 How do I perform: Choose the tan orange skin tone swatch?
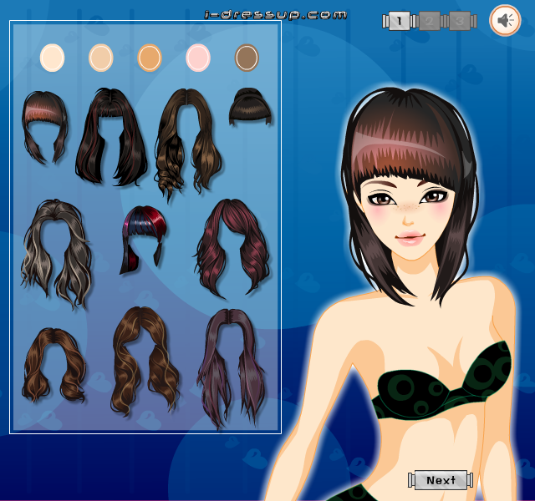click(x=150, y=58)
